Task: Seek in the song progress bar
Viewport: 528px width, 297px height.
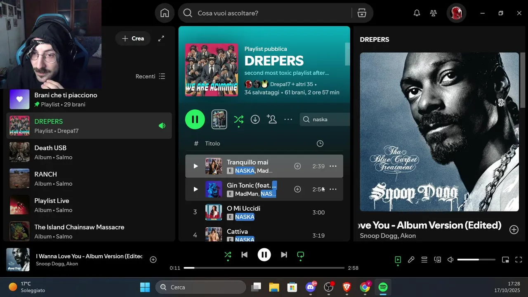Action: pos(264,268)
